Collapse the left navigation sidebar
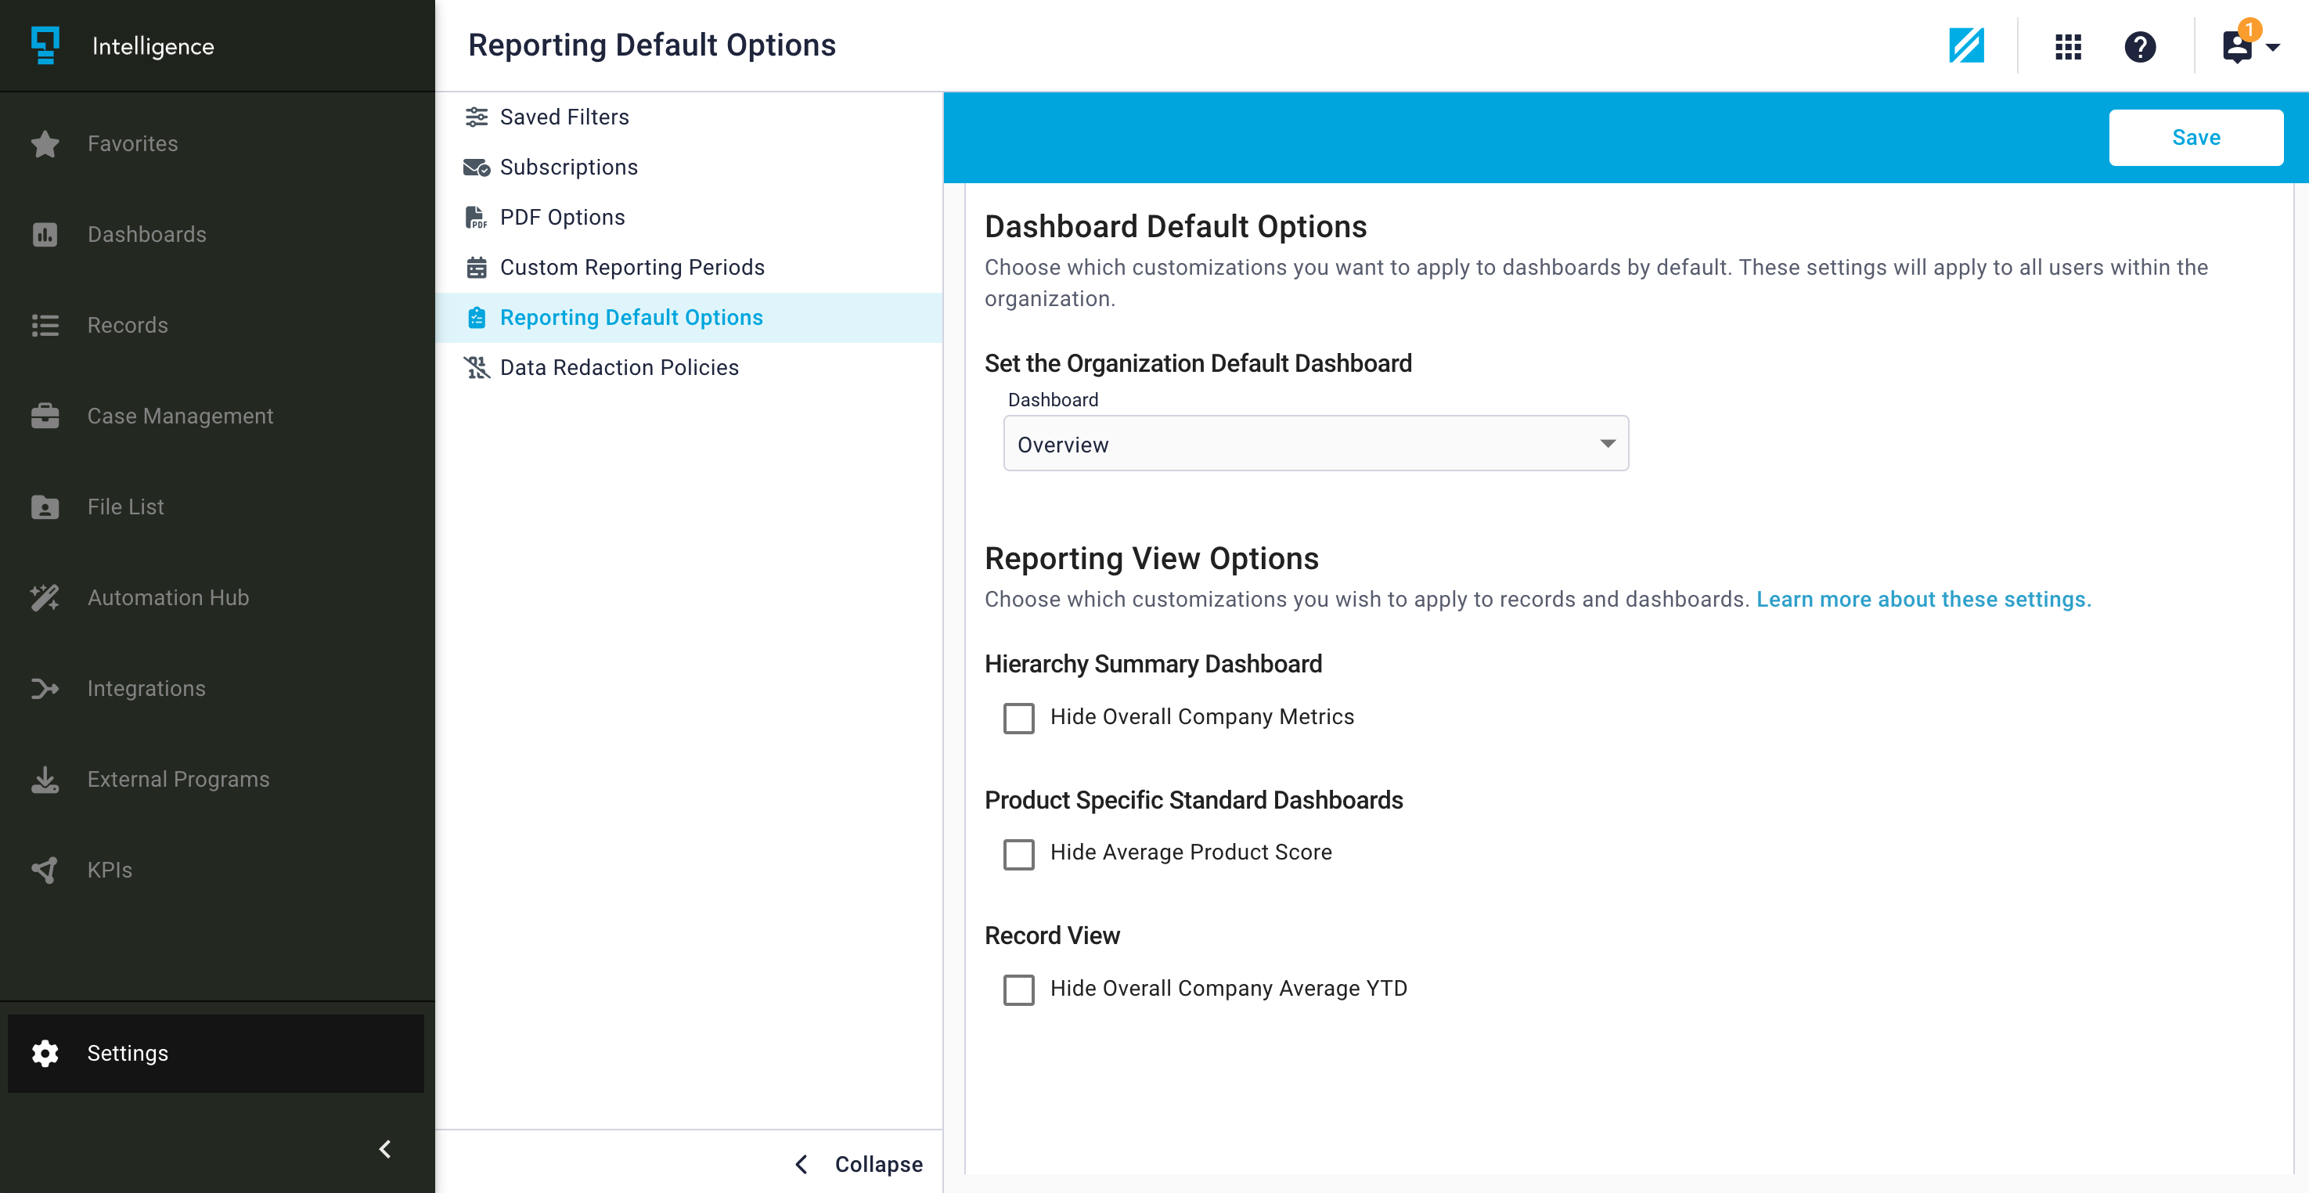Viewport: 2309px width, 1193px height. [x=384, y=1149]
